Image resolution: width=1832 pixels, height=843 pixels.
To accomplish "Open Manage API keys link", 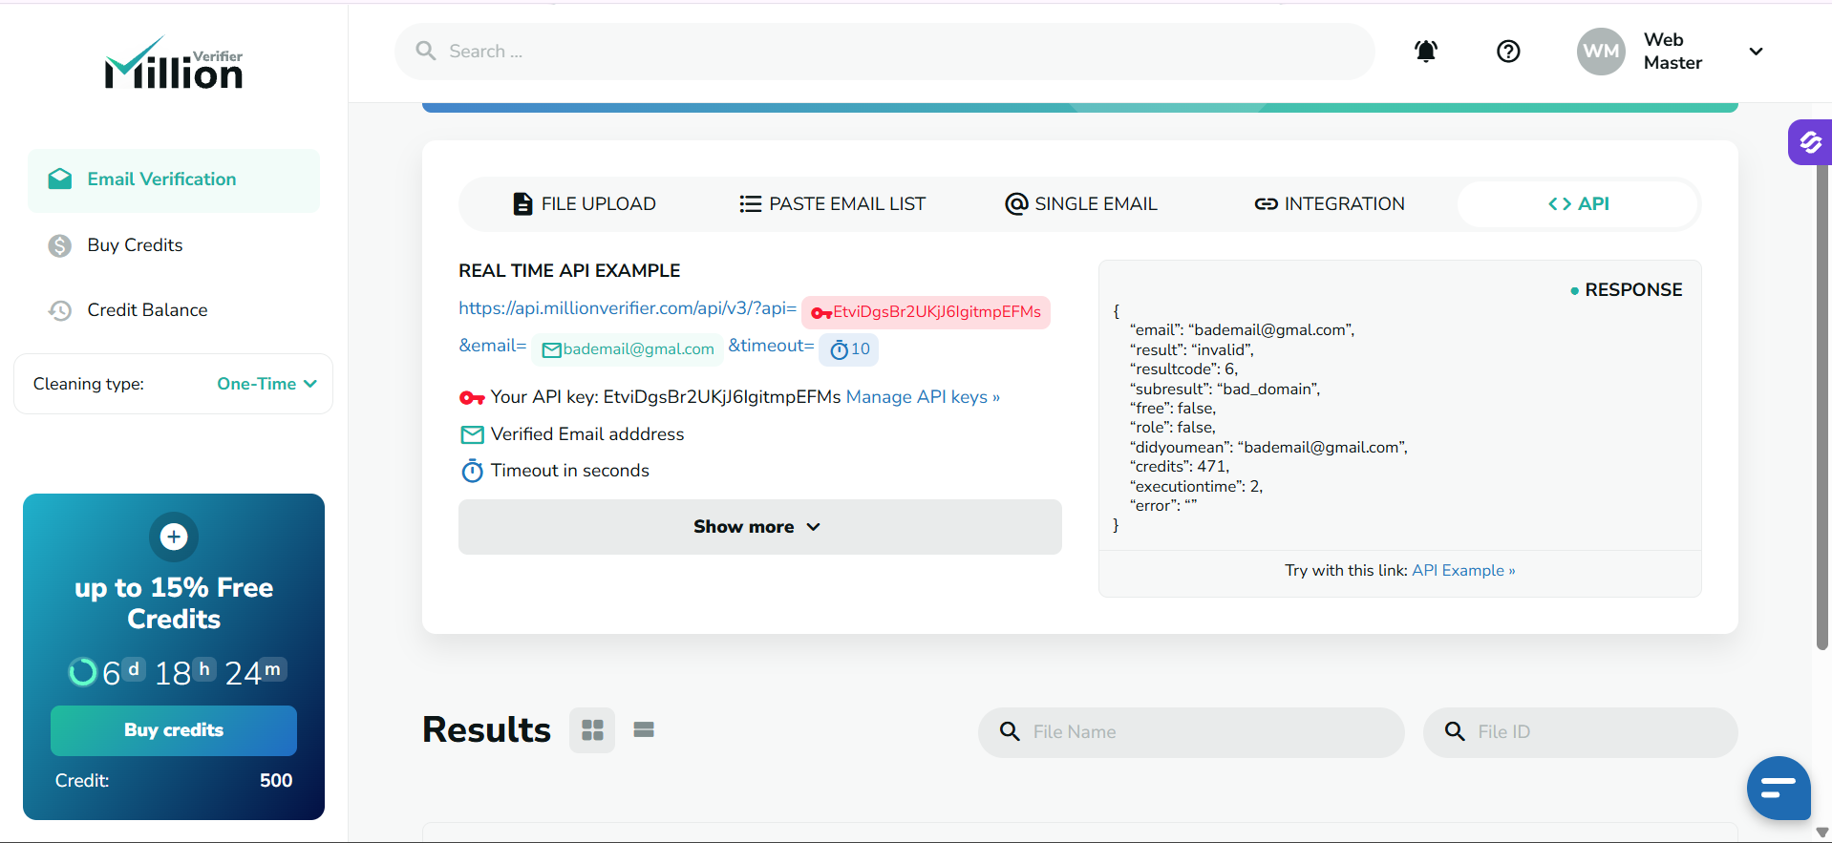I will 923,397.
